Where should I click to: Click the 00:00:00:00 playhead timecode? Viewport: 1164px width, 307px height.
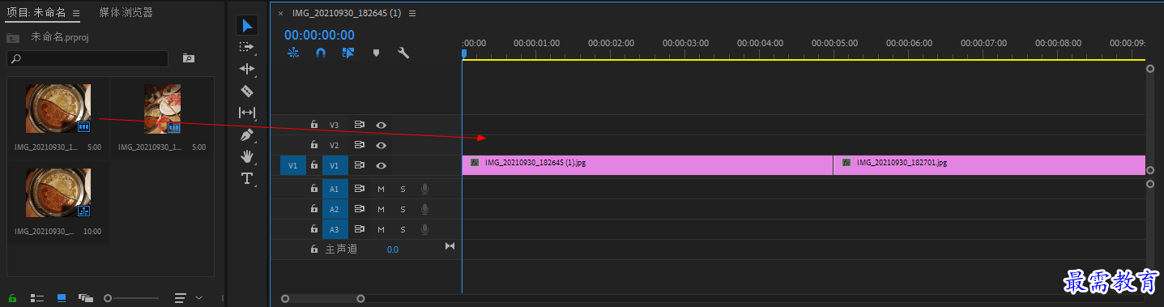coord(319,35)
